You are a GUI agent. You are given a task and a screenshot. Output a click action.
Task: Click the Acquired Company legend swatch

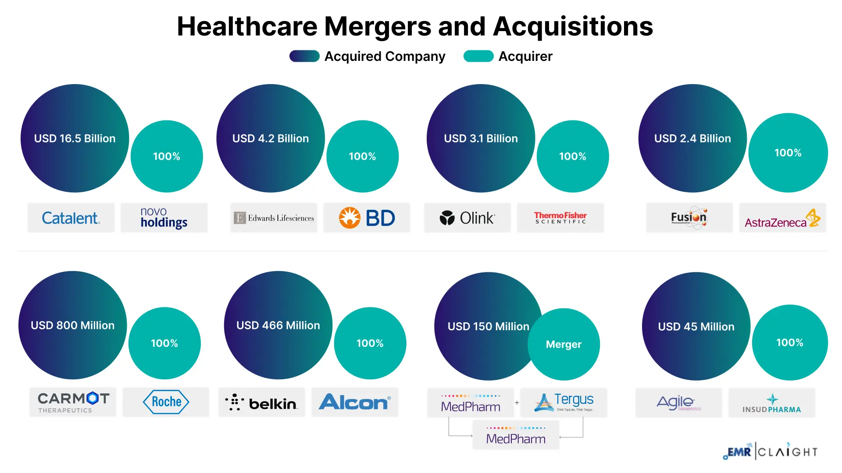pyautogui.click(x=304, y=56)
